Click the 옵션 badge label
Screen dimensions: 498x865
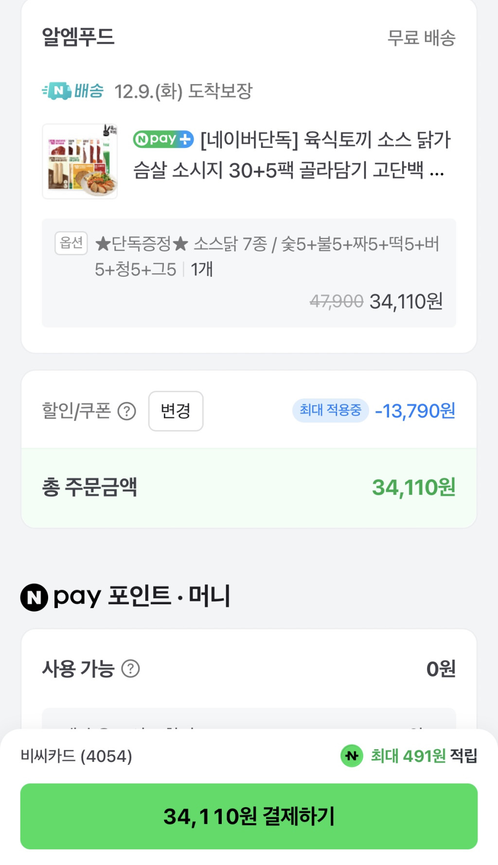pyautogui.click(x=71, y=243)
